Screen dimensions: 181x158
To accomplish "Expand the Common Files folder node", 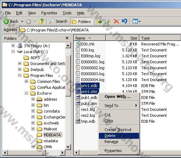I will [x=26, y=81].
